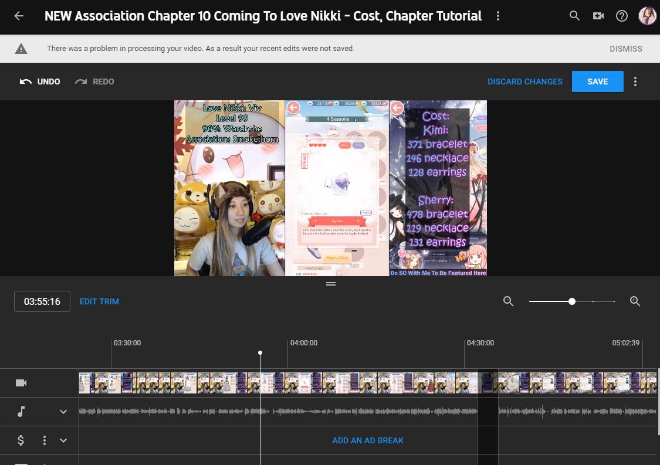
Task: Open ad breaks track options menu
Action: pos(44,440)
